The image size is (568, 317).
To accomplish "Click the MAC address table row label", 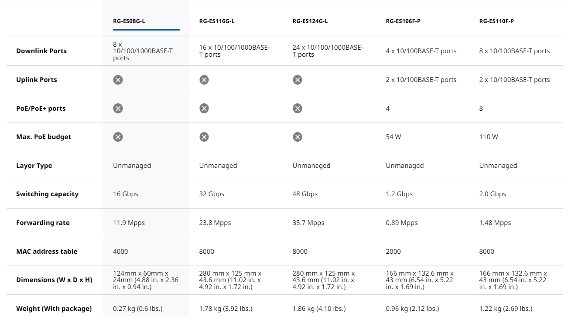I will [47, 252].
